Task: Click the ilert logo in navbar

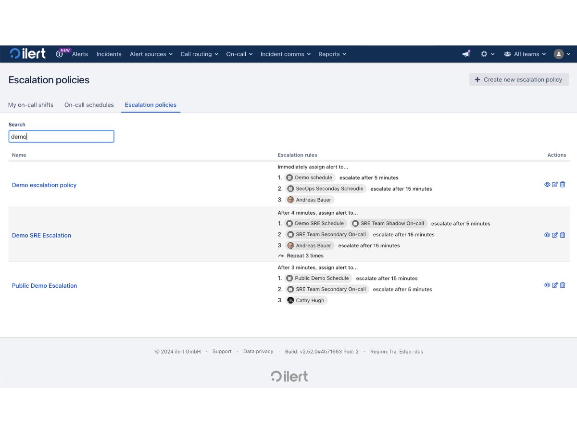Action: [x=27, y=53]
